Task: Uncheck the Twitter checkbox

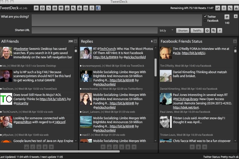Action: pos(205,17)
